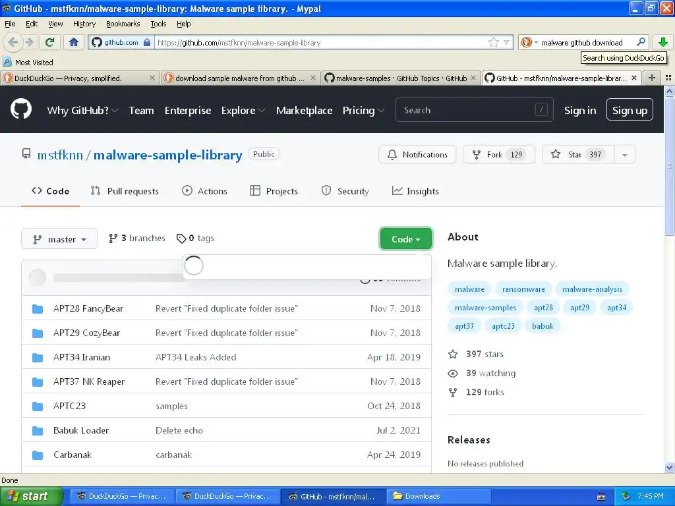Click the browser Forward arrow button

30,42
